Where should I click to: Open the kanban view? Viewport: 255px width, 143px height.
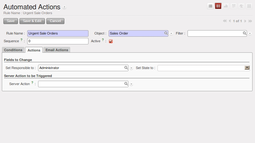tap(249, 6)
